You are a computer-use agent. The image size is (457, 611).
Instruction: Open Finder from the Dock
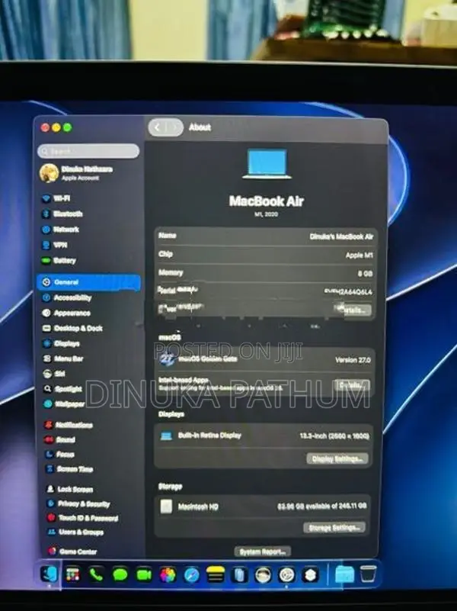(x=49, y=574)
